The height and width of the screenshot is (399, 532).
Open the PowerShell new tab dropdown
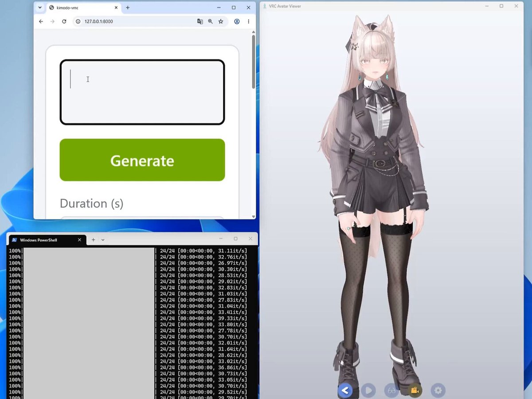[x=103, y=240]
